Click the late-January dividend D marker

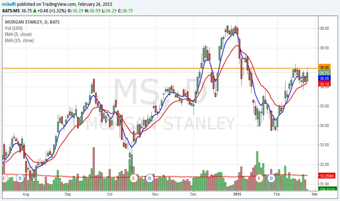point(271,178)
